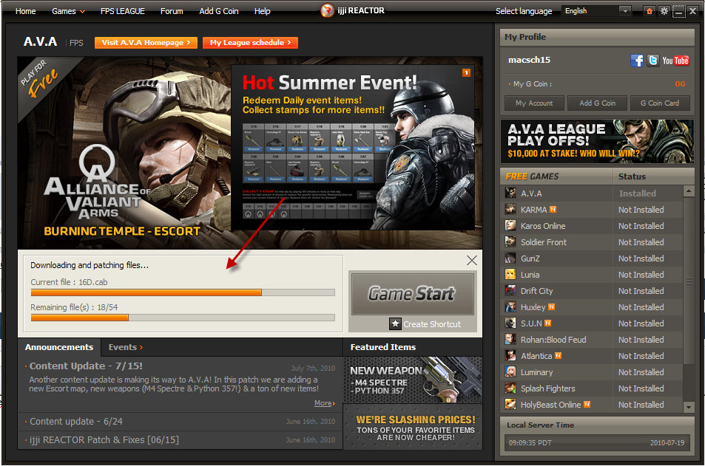Screen dimensions: 705x466
Task: Click the star icon beside Create Shortcut
Action: click(395, 323)
